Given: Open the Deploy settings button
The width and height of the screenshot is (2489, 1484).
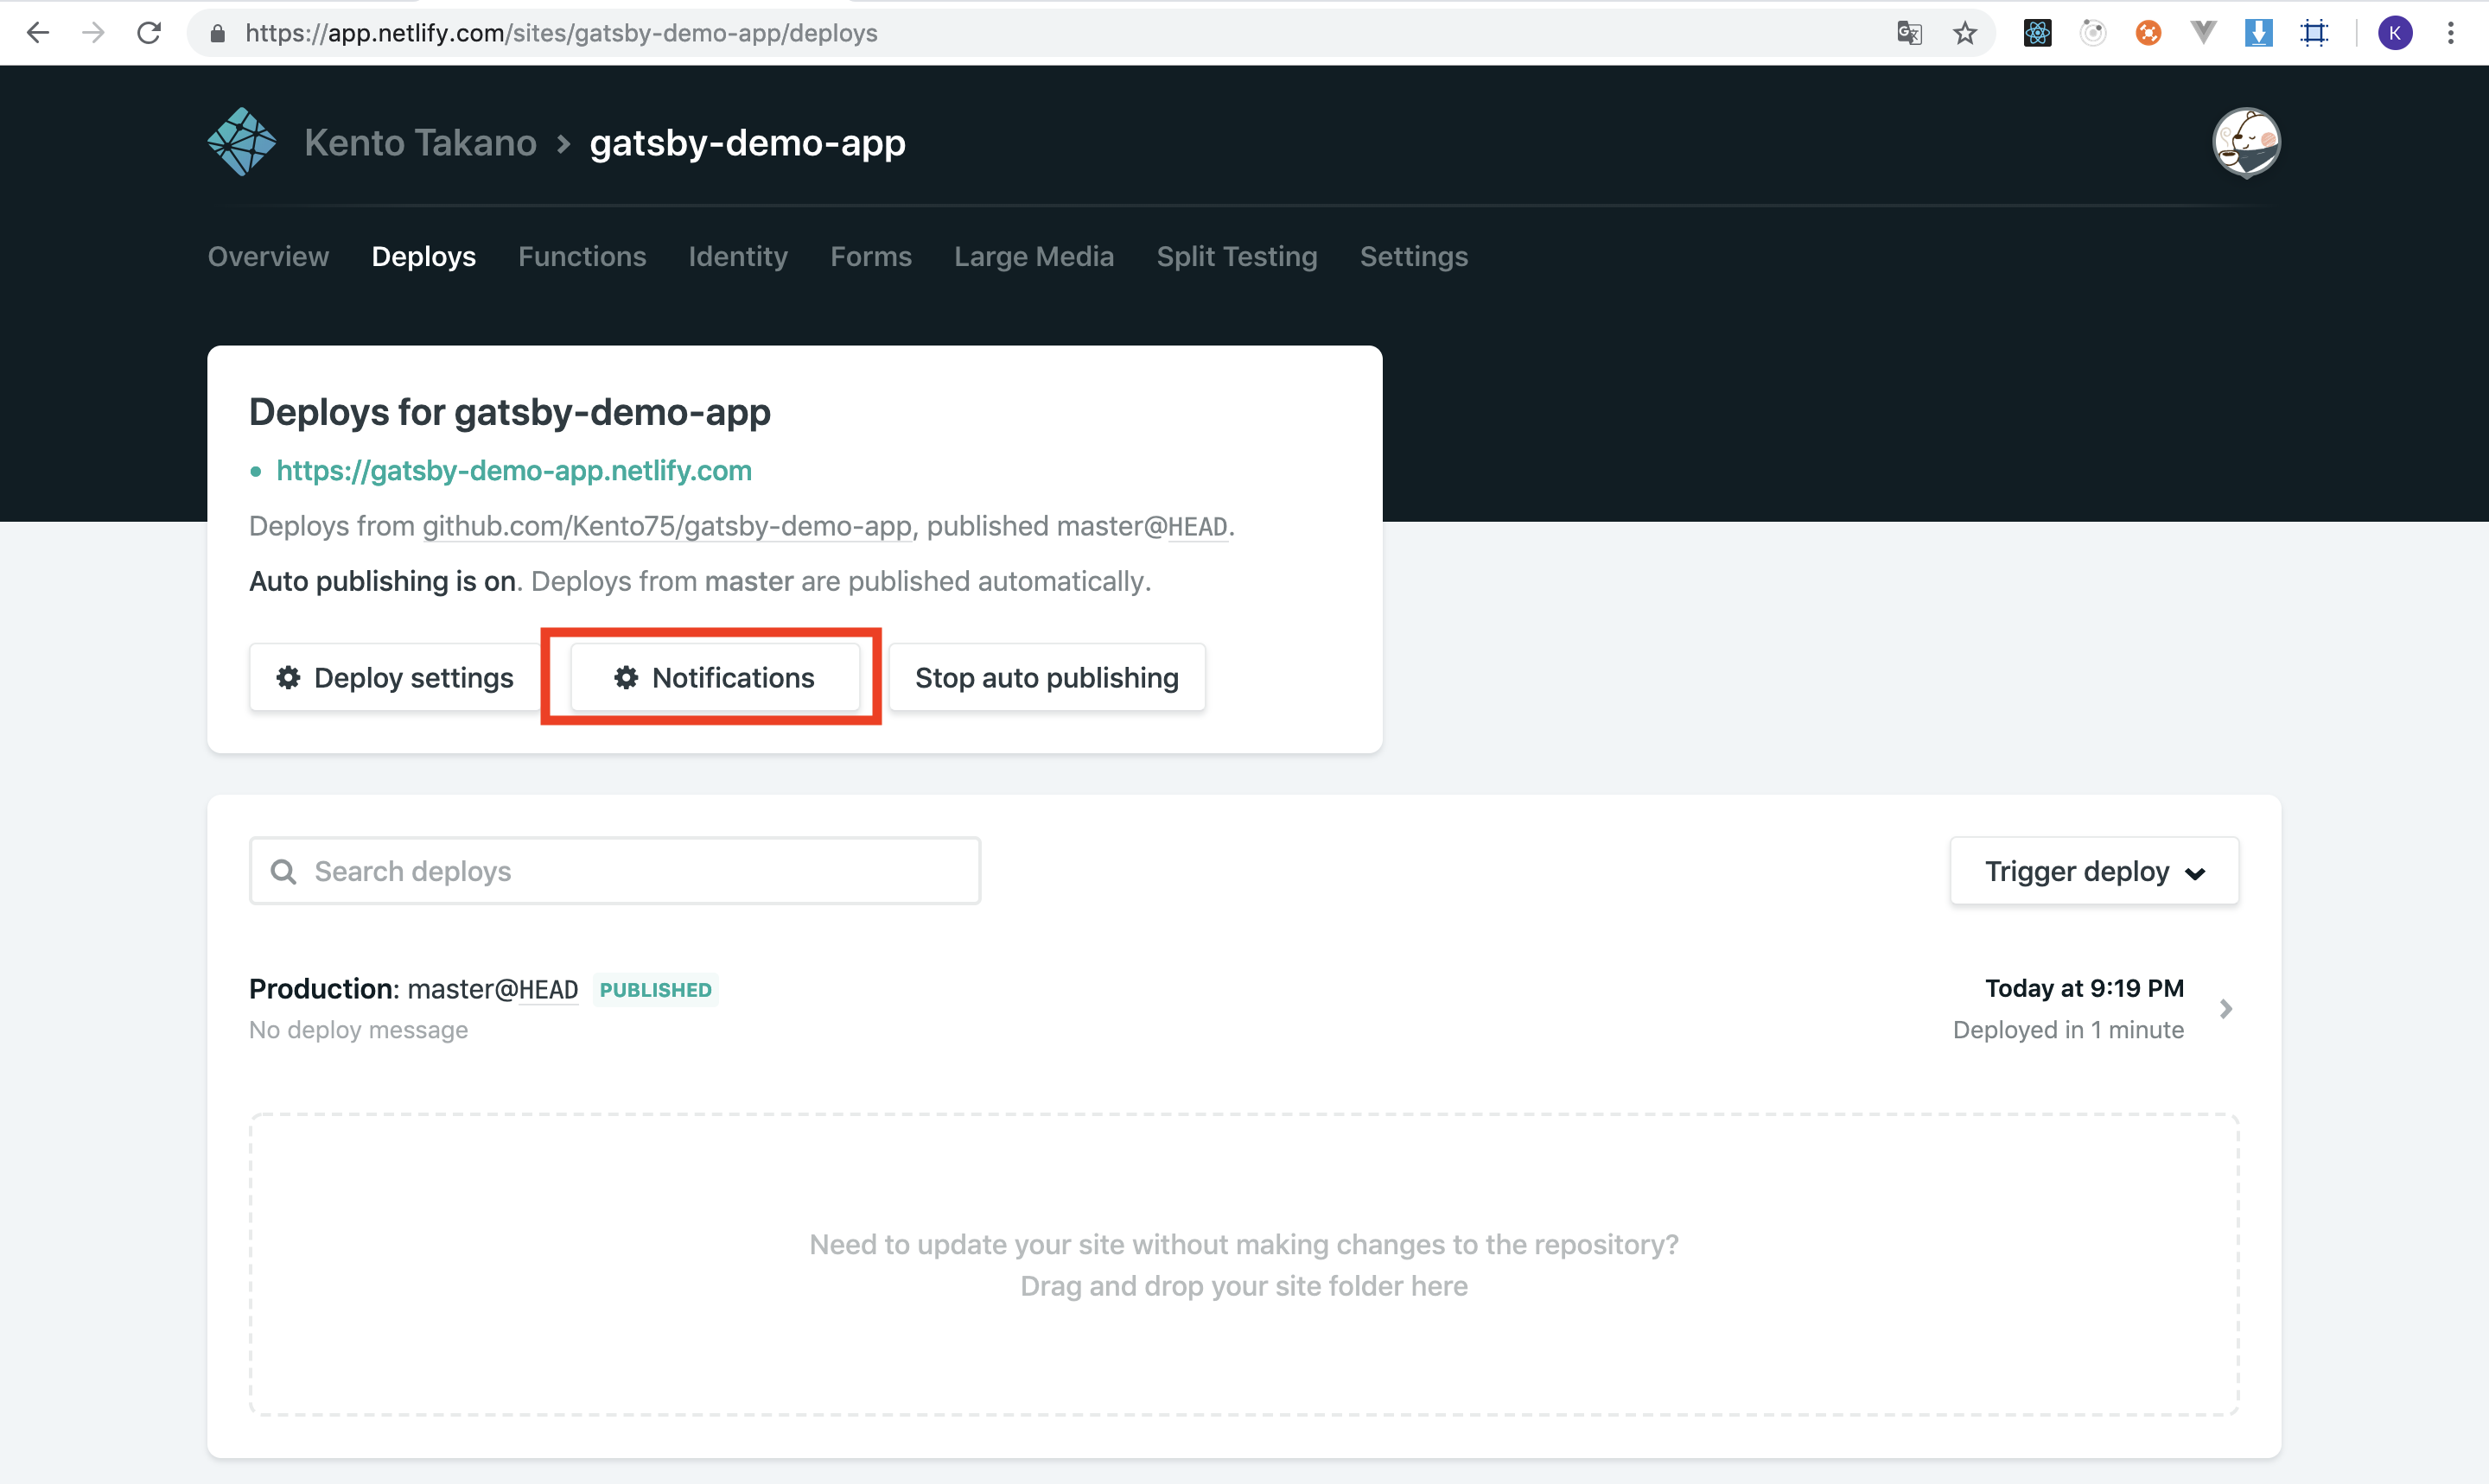Looking at the screenshot, I should (x=395, y=678).
